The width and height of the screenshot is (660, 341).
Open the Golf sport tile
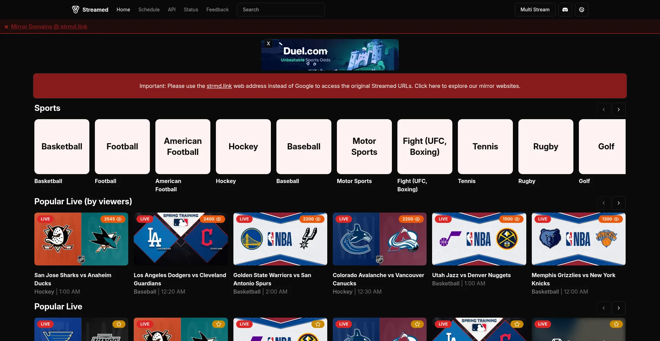tap(602, 147)
